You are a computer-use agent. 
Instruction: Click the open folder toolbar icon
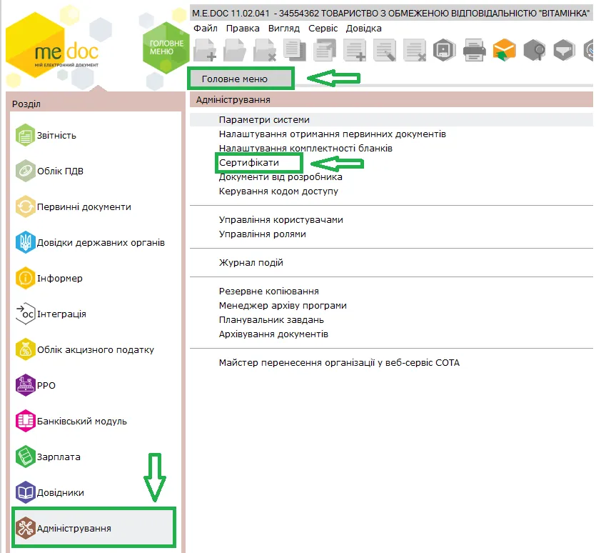[x=235, y=50]
